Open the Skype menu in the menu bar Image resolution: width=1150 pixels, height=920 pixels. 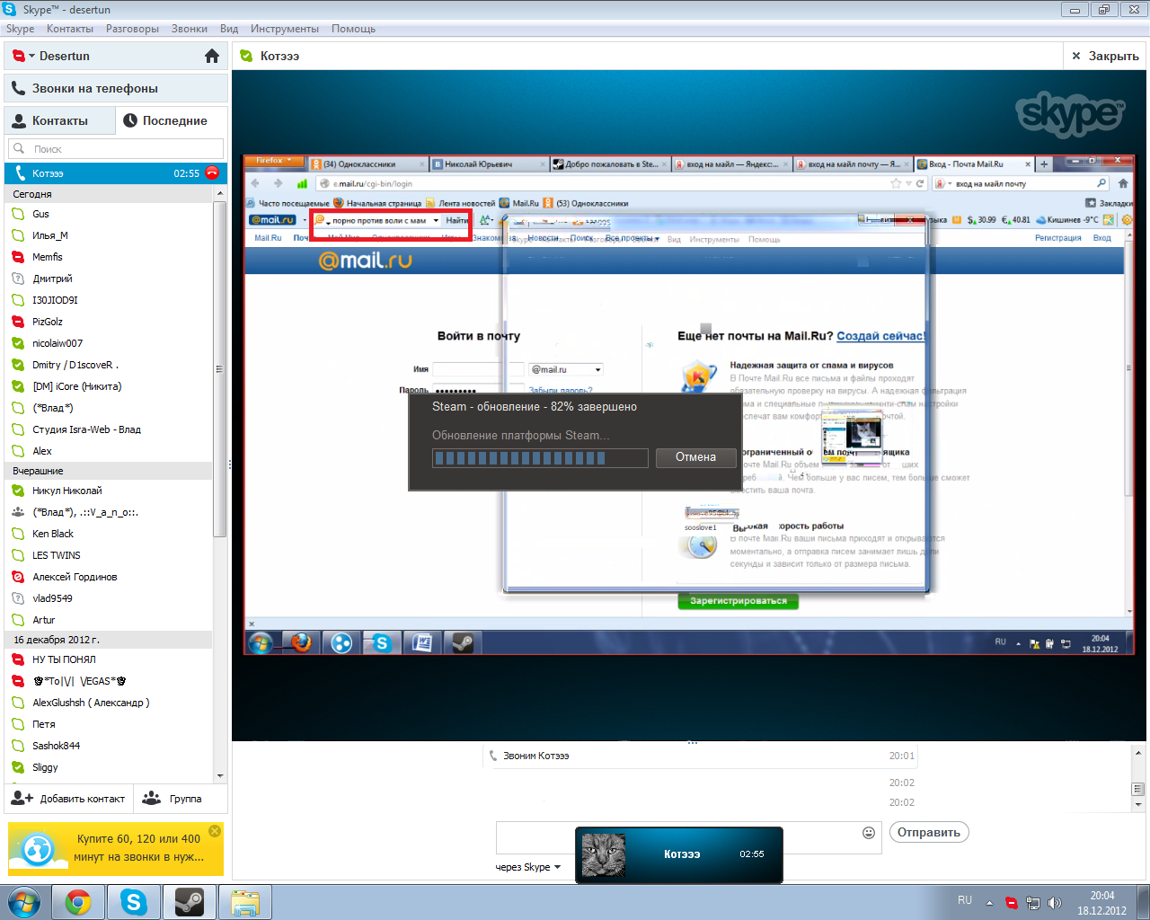(x=20, y=29)
